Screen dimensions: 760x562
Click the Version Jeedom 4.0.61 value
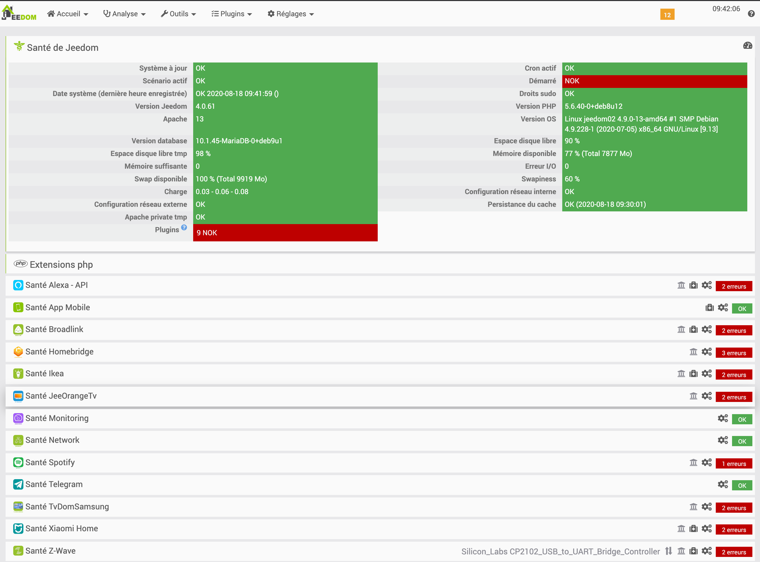[x=205, y=106]
